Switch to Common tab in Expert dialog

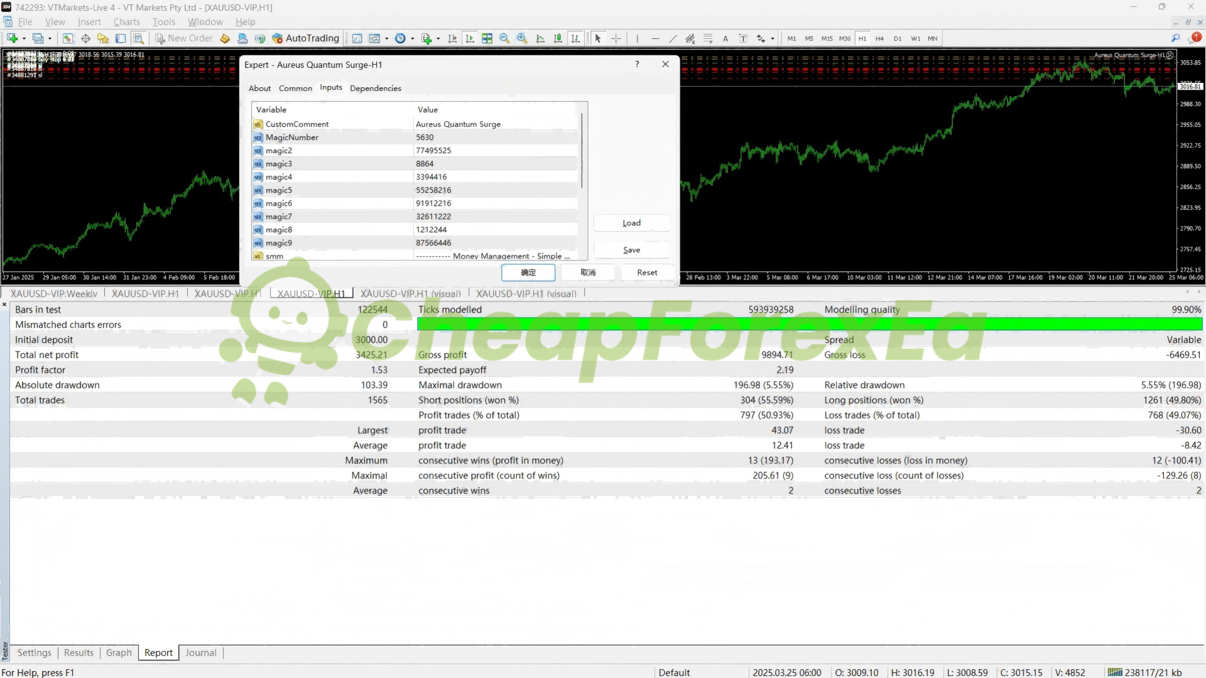[x=295, y=88]
